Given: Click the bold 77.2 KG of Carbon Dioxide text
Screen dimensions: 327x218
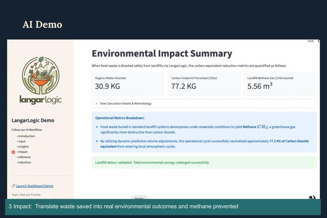Looking at the screenshot, I should tap(289, 141).
